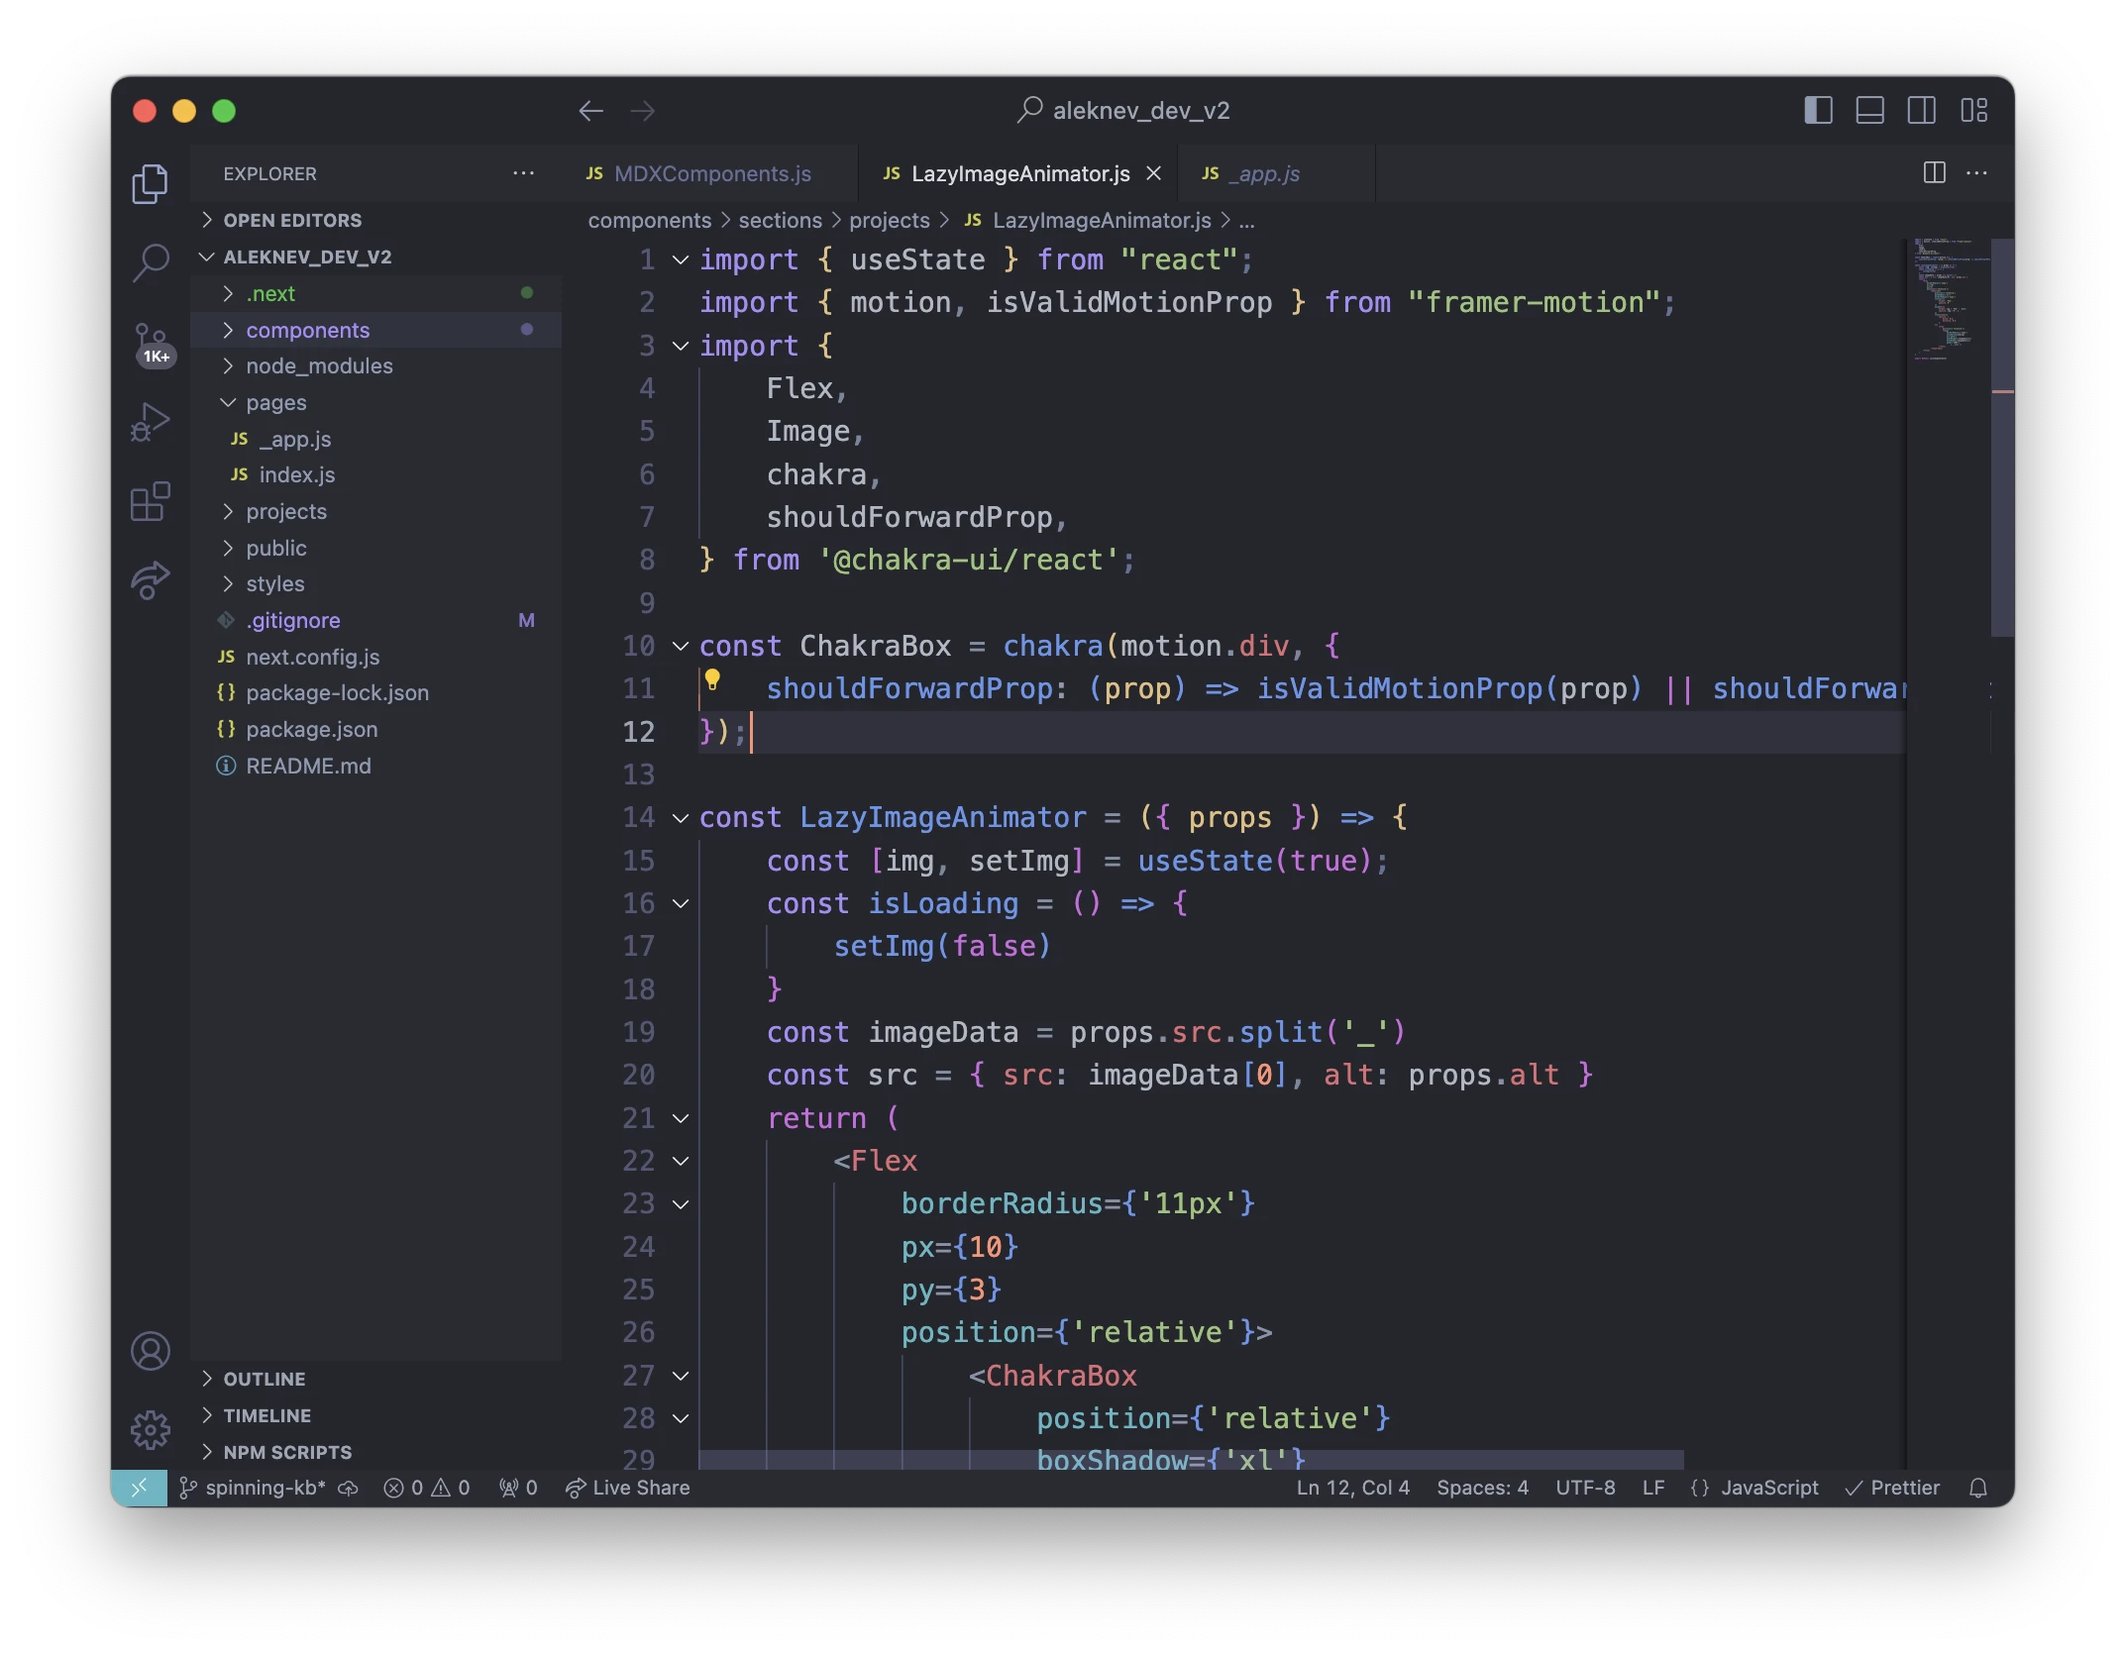Toggle the bottom panel visibility
The image size is (2126, 1654).
point(1869,110)
